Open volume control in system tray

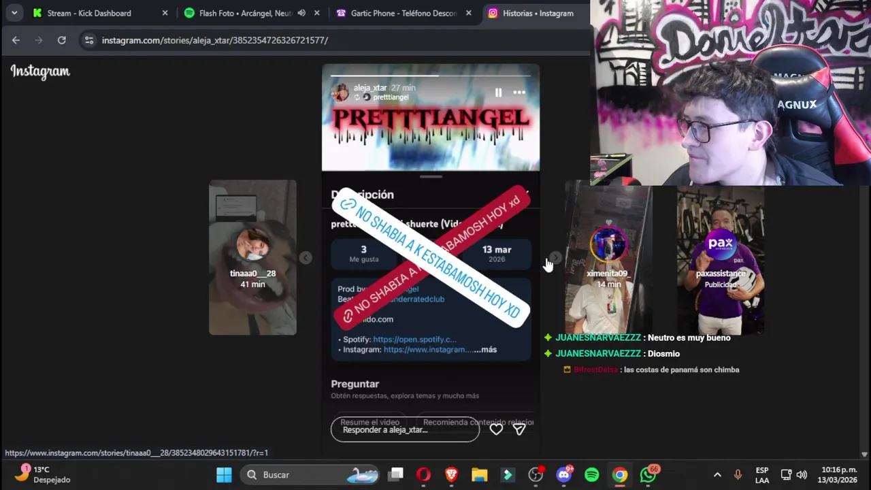802,474
